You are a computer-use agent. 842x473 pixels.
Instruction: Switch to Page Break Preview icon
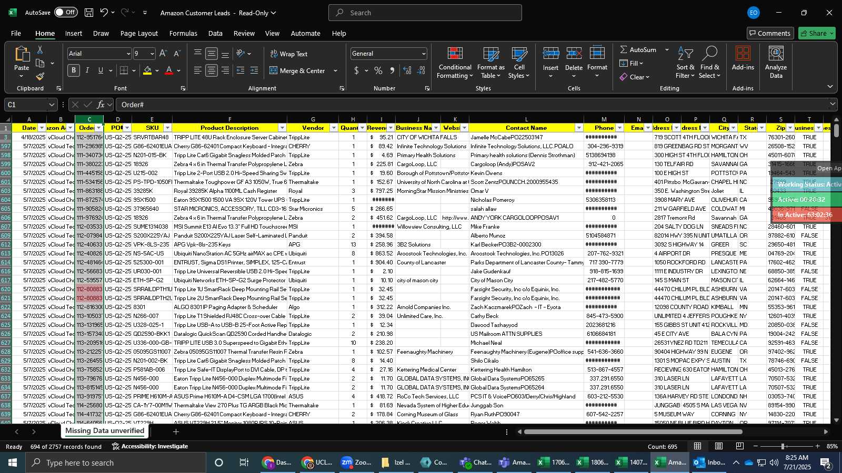click(x=740, y=446)
